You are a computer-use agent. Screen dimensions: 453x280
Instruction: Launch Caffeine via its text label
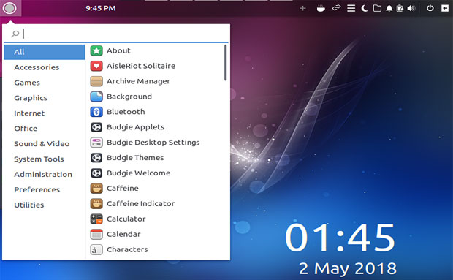point(123,189)
